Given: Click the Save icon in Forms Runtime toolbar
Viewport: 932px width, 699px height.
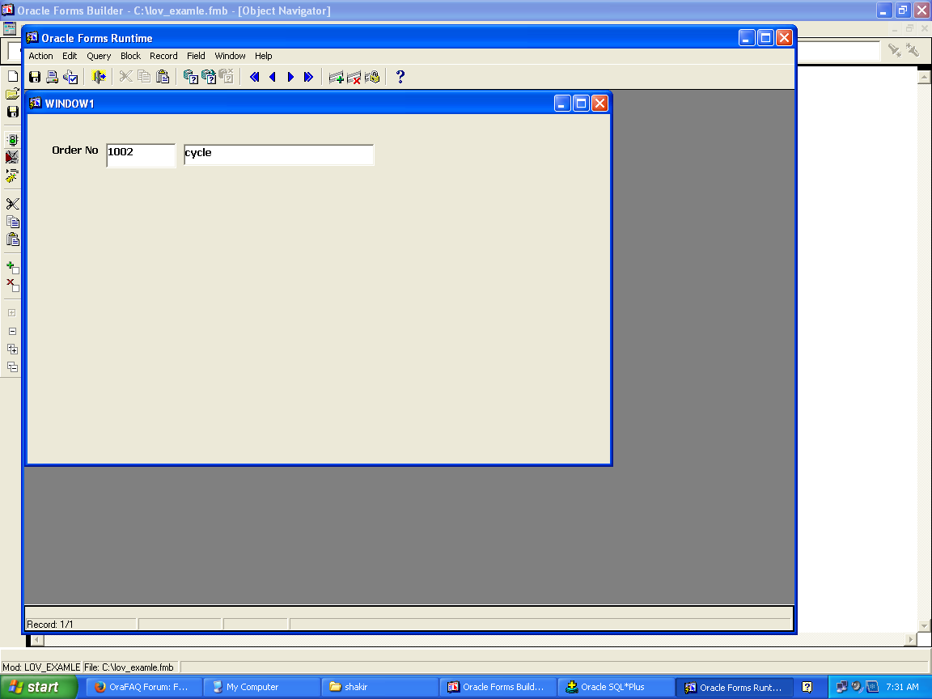Looking at the screenshot, I should point(35,77).
